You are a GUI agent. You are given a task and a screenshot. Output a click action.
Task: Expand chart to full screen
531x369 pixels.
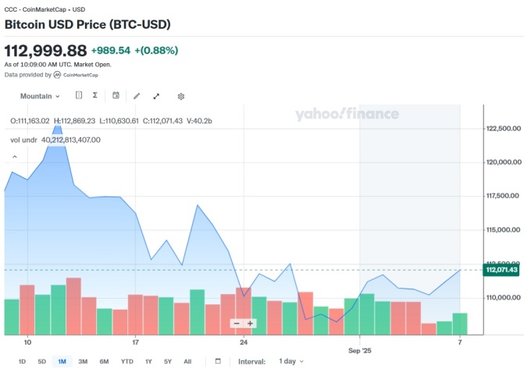(156, 97)
